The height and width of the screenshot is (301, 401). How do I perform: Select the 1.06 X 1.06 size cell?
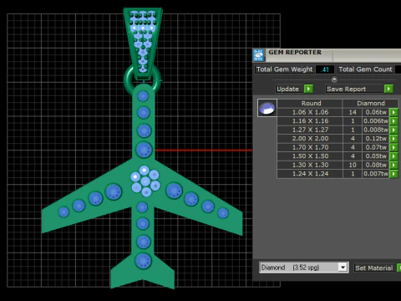point(310,112)
